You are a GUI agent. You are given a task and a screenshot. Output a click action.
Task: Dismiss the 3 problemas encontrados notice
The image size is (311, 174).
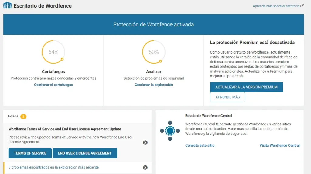145,167
